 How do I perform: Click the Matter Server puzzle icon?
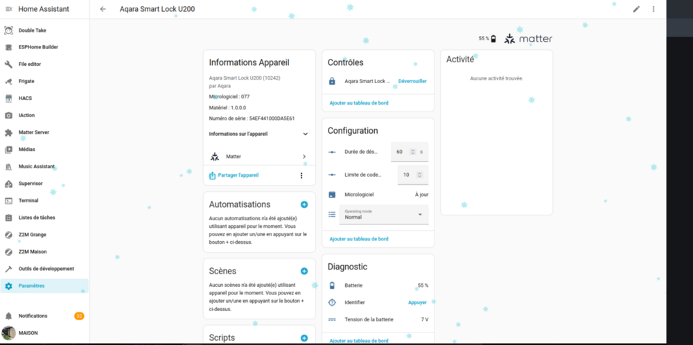pyautogui.click(x=8, y=132)
